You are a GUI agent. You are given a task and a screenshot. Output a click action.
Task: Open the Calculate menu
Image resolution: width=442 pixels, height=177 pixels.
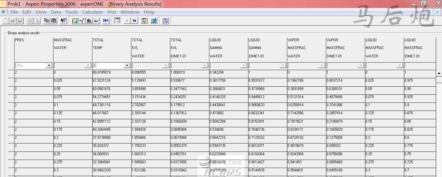(x=93, y=12)
